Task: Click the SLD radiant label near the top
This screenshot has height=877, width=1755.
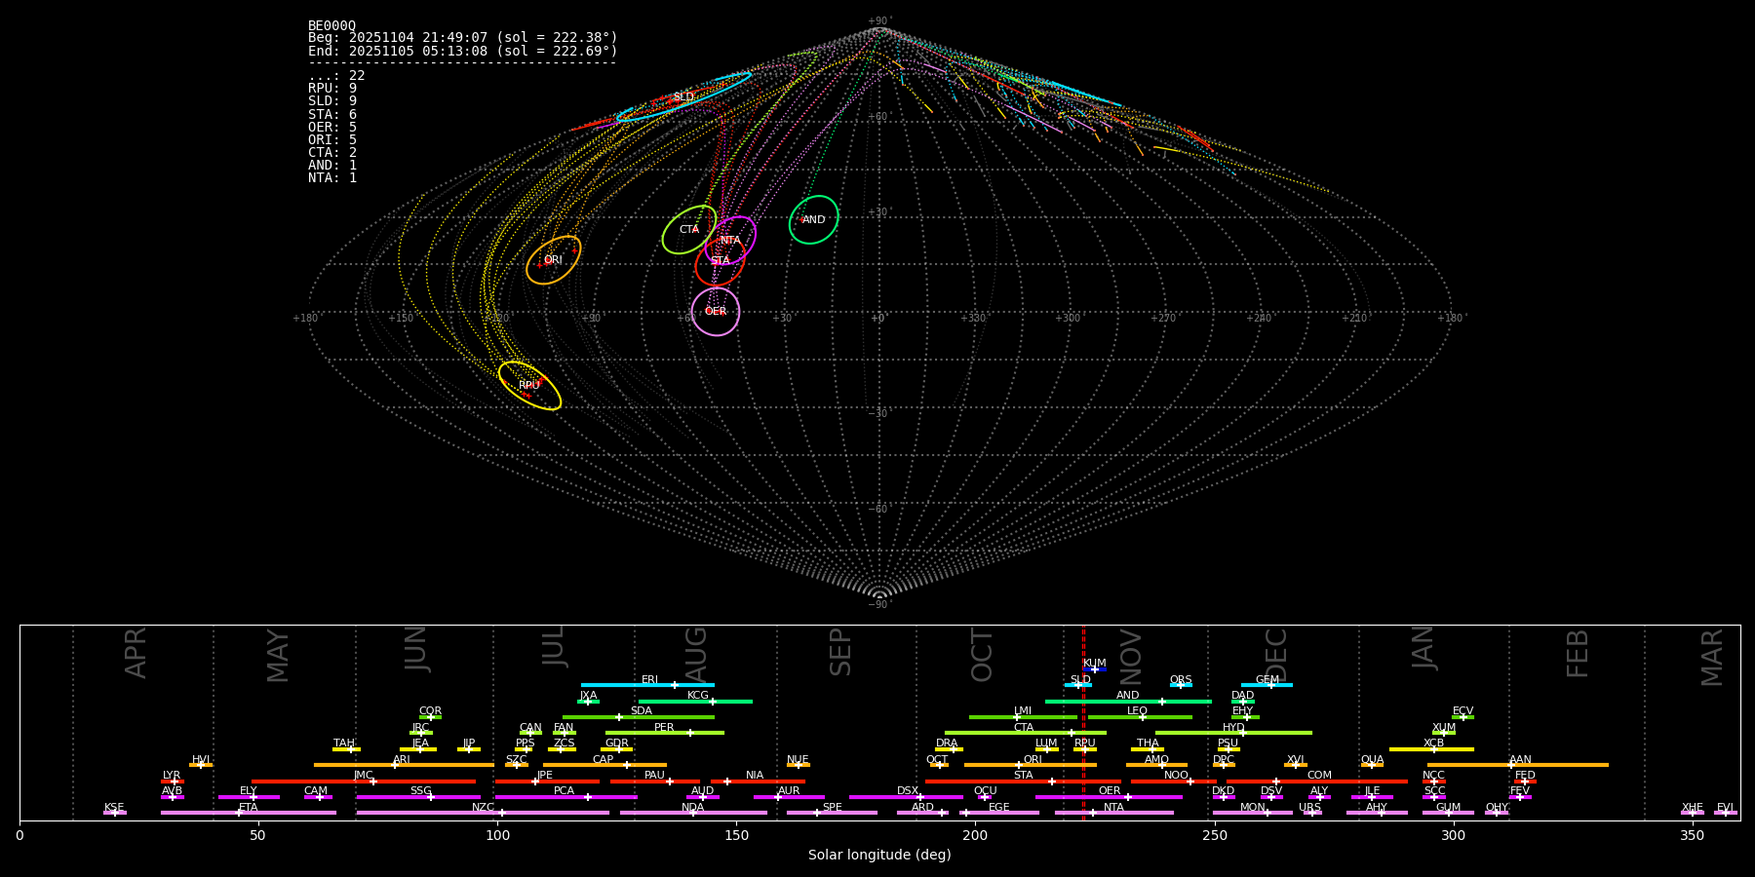Action: pyautogui.click(x=683, y=96)
